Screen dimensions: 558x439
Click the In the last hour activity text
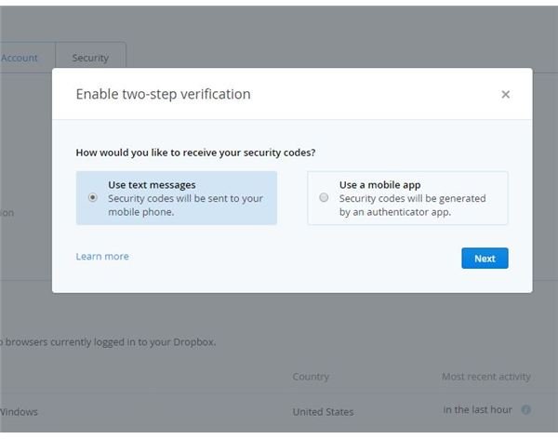(x=478, y=410)
